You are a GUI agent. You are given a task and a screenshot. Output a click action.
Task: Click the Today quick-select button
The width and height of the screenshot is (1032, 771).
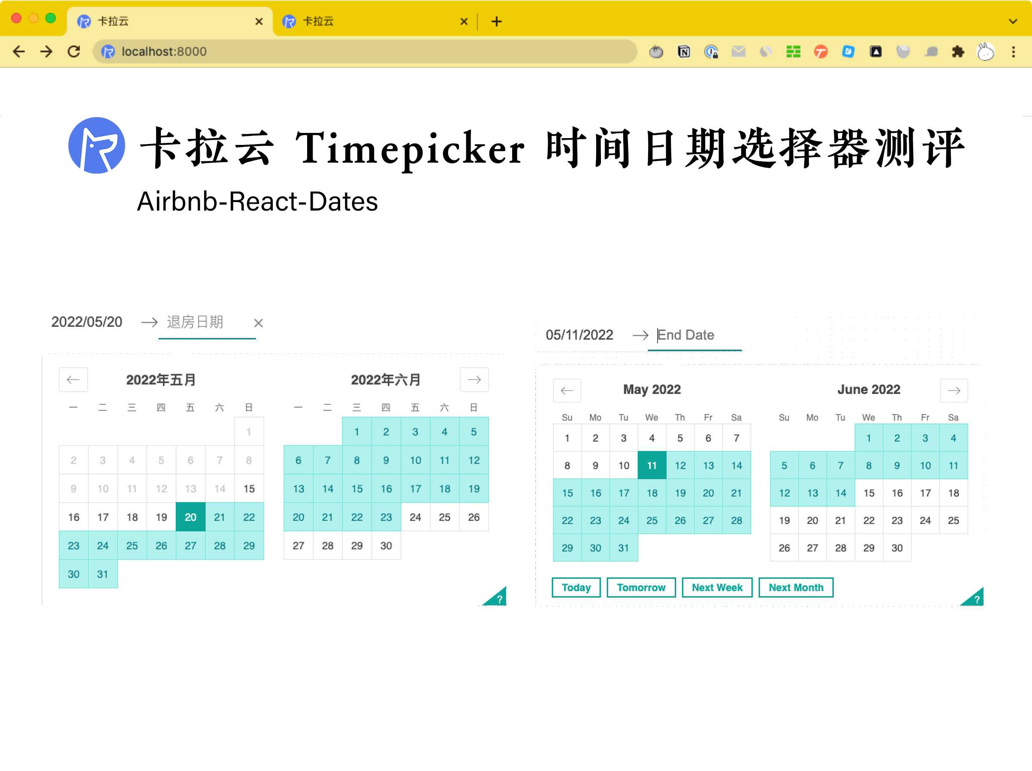576,587
